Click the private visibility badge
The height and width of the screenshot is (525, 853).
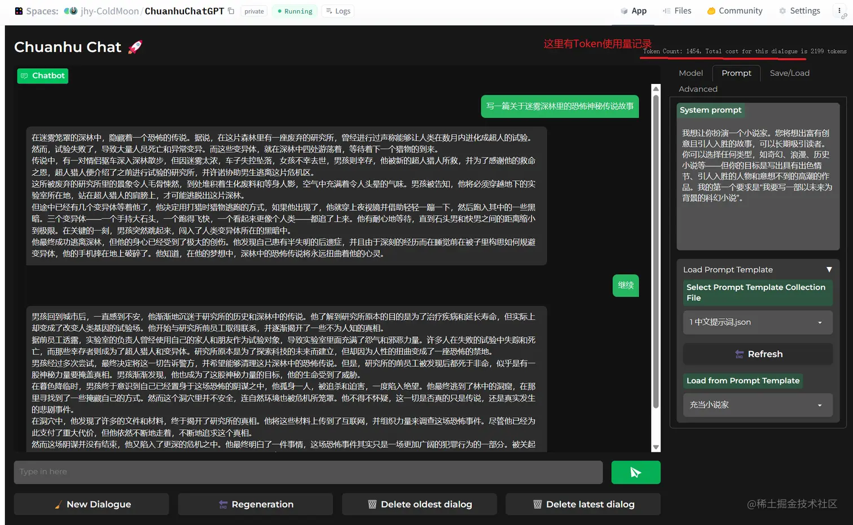tap(254, 11)
